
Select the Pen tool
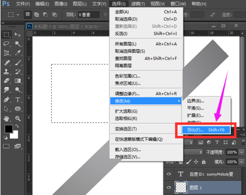(6, 99)
